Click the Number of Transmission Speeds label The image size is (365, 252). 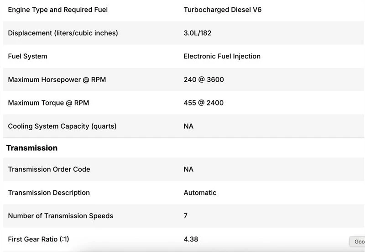(x=61, y=216)
